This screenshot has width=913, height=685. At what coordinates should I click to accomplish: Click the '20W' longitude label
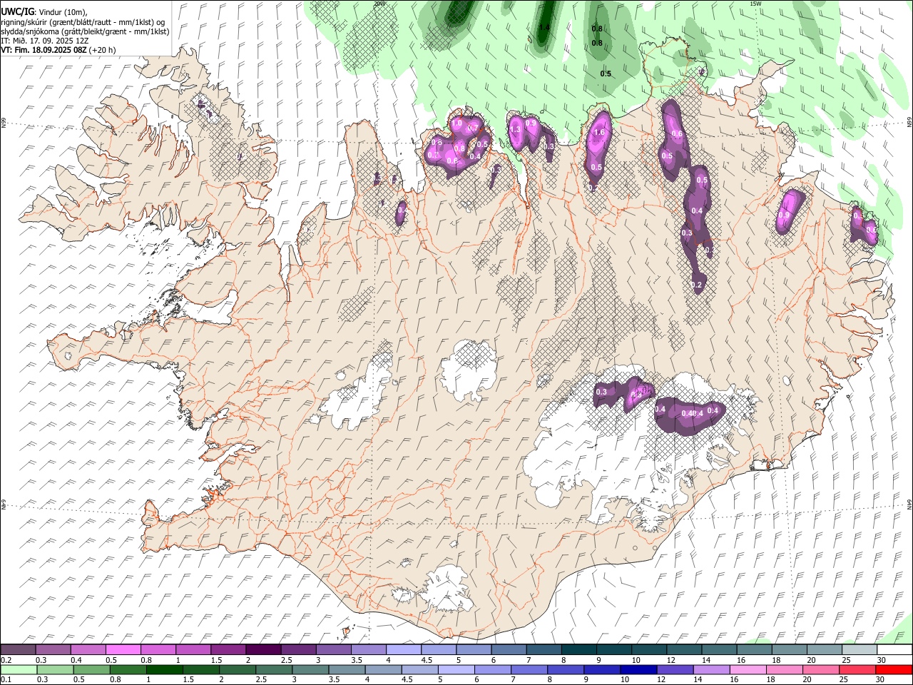[x=379, y=4]
